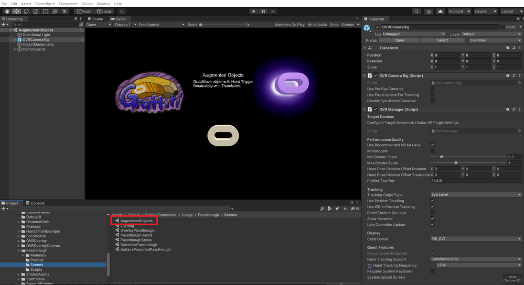
Task: Click the Inspector panel lock icon
Action: (518, 19)
